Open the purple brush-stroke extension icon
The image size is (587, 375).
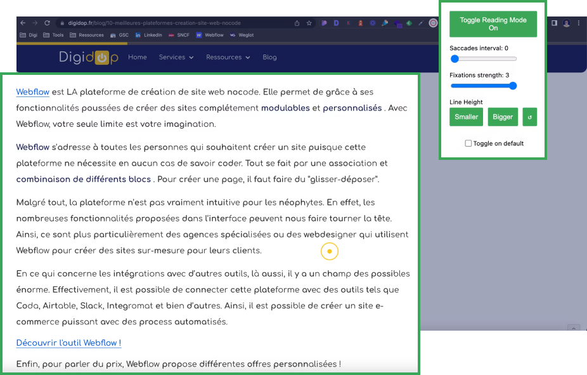(324, 23)
